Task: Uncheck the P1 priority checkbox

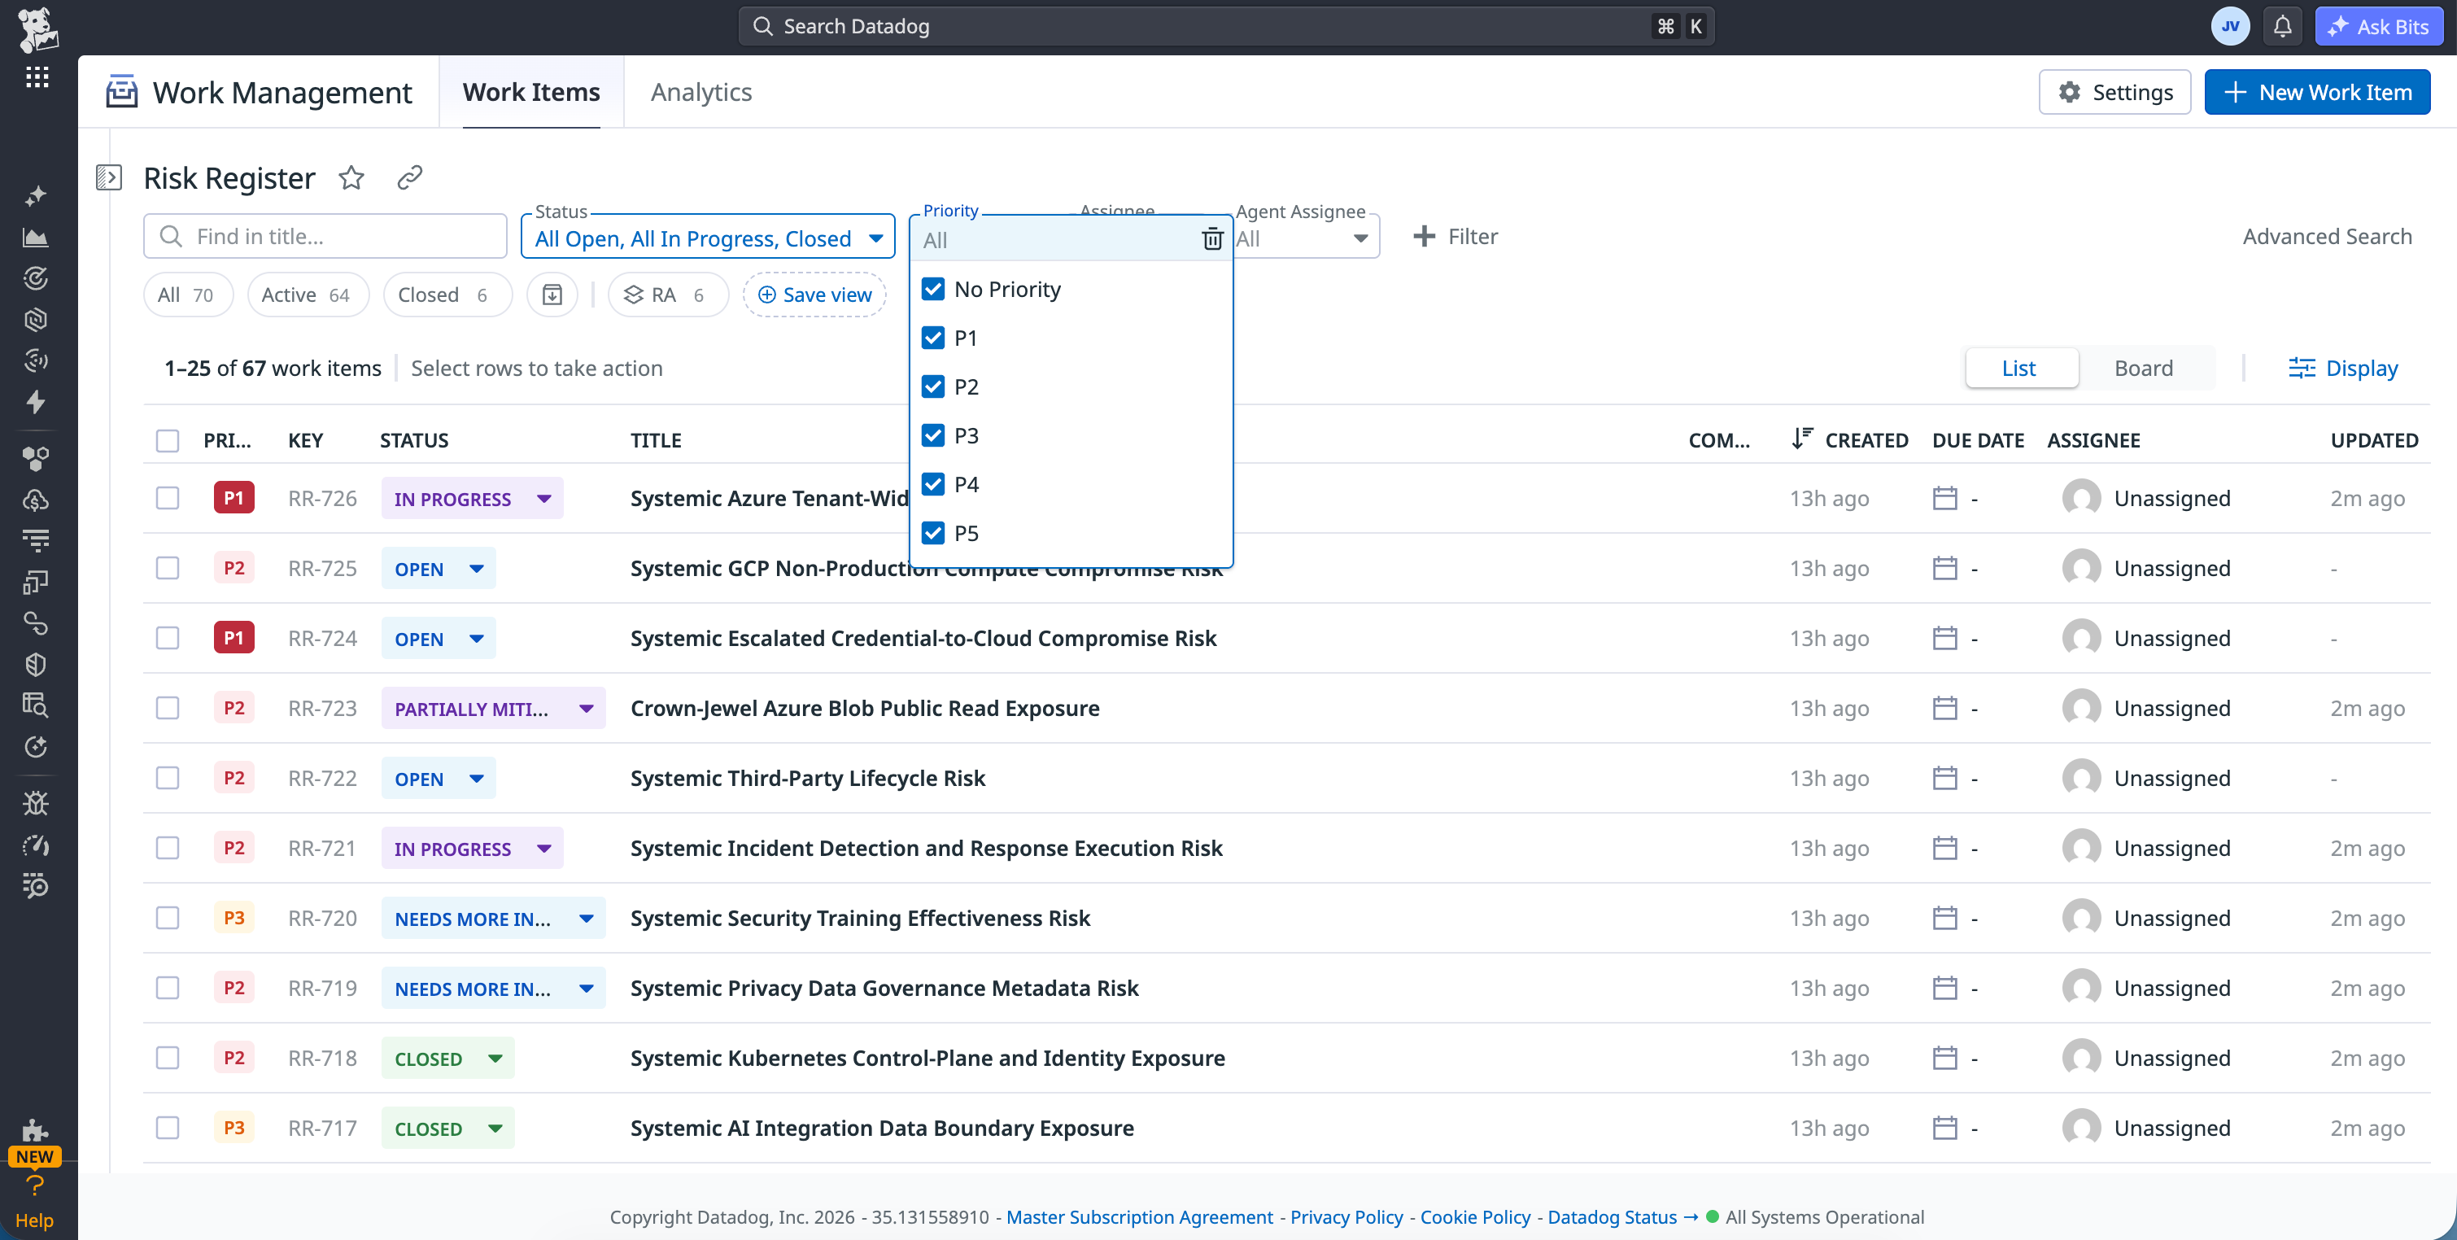Action: [x=933, y=338]
